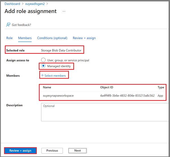This screenshot has height=157, width=170.
Task: Select the Managed identity radio button
Action: (43, 66)
